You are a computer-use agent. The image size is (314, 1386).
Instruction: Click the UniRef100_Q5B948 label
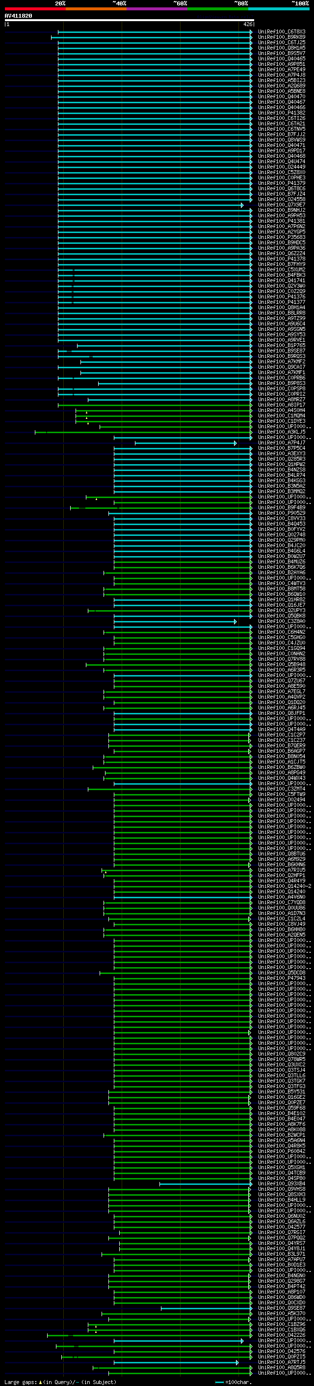point(282,665)
